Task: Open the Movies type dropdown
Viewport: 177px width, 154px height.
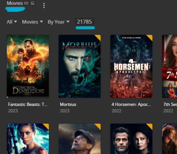Action: pyautogui.click(x=33, y=22)
